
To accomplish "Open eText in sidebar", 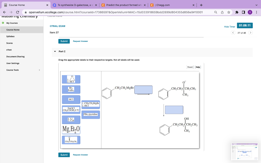I will 9,50.
